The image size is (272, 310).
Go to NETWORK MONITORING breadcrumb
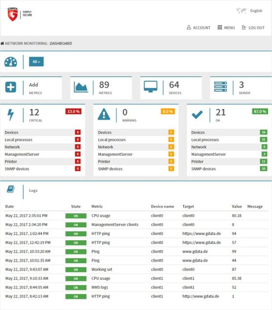tap(26, 43)
